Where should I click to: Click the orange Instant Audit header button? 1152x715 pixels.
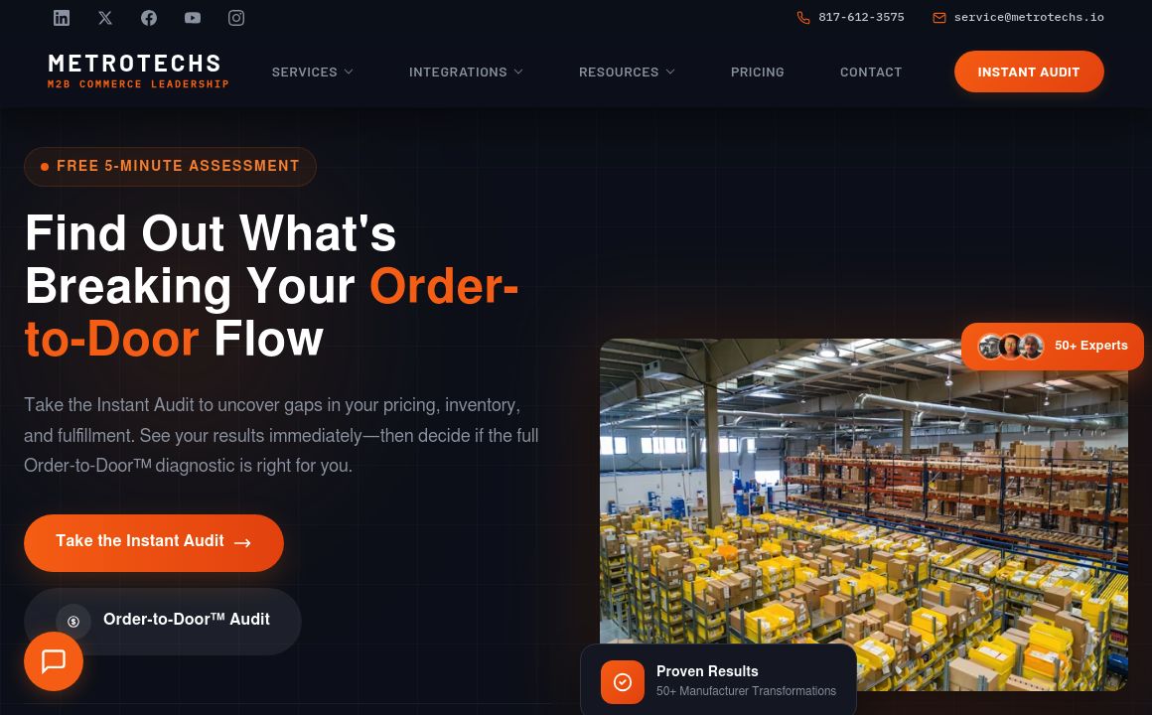click(x=1029, y=71)
